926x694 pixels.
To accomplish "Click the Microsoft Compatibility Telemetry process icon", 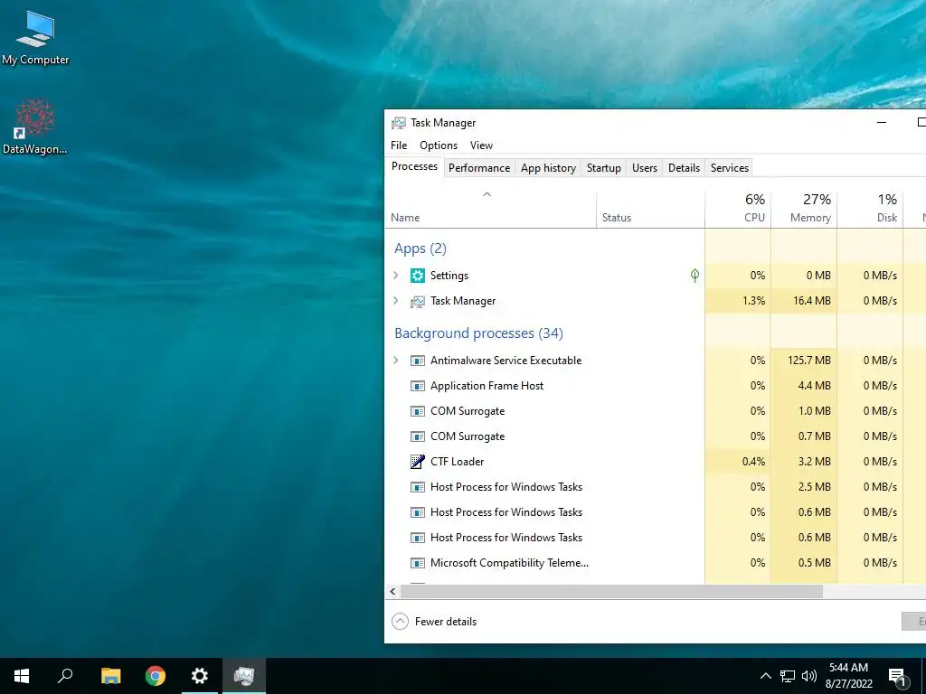I will (418, 563).
